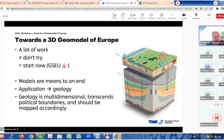Open Excel from the taskbar

(69, 137)
